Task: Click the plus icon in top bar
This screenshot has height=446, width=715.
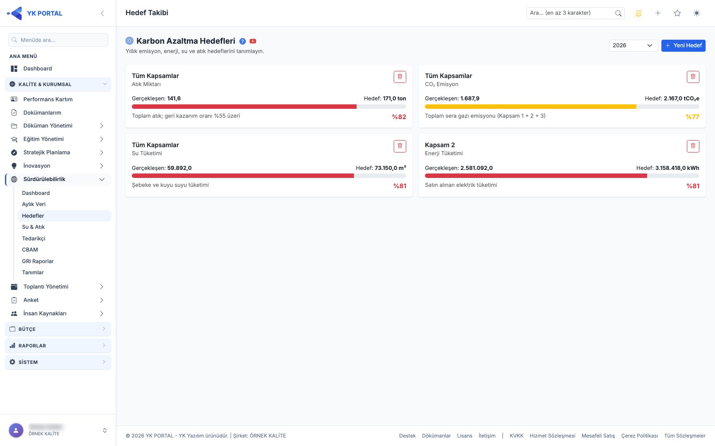Action: [658, 13]
